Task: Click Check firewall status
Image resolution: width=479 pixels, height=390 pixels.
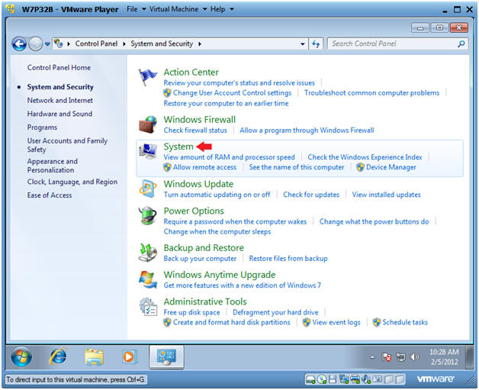Action: (x=195, y=131)
